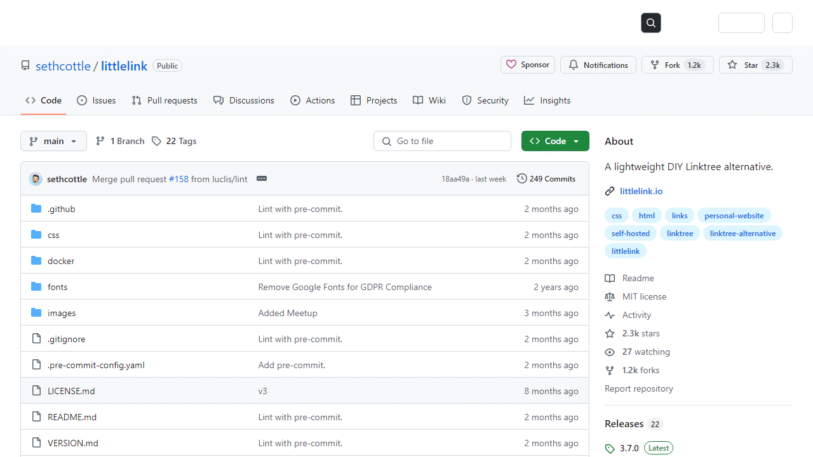Open the 3.7.0 Latest release

click(638, 448)
